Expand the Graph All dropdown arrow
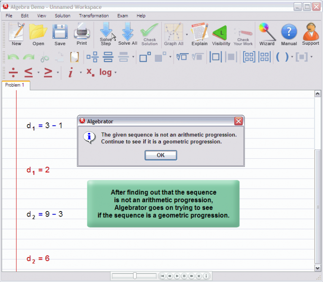The image size is (323, 282). 187,34
